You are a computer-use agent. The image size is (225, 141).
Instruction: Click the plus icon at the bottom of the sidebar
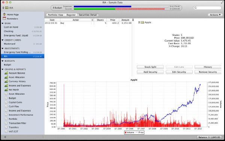tap(5, 137)
